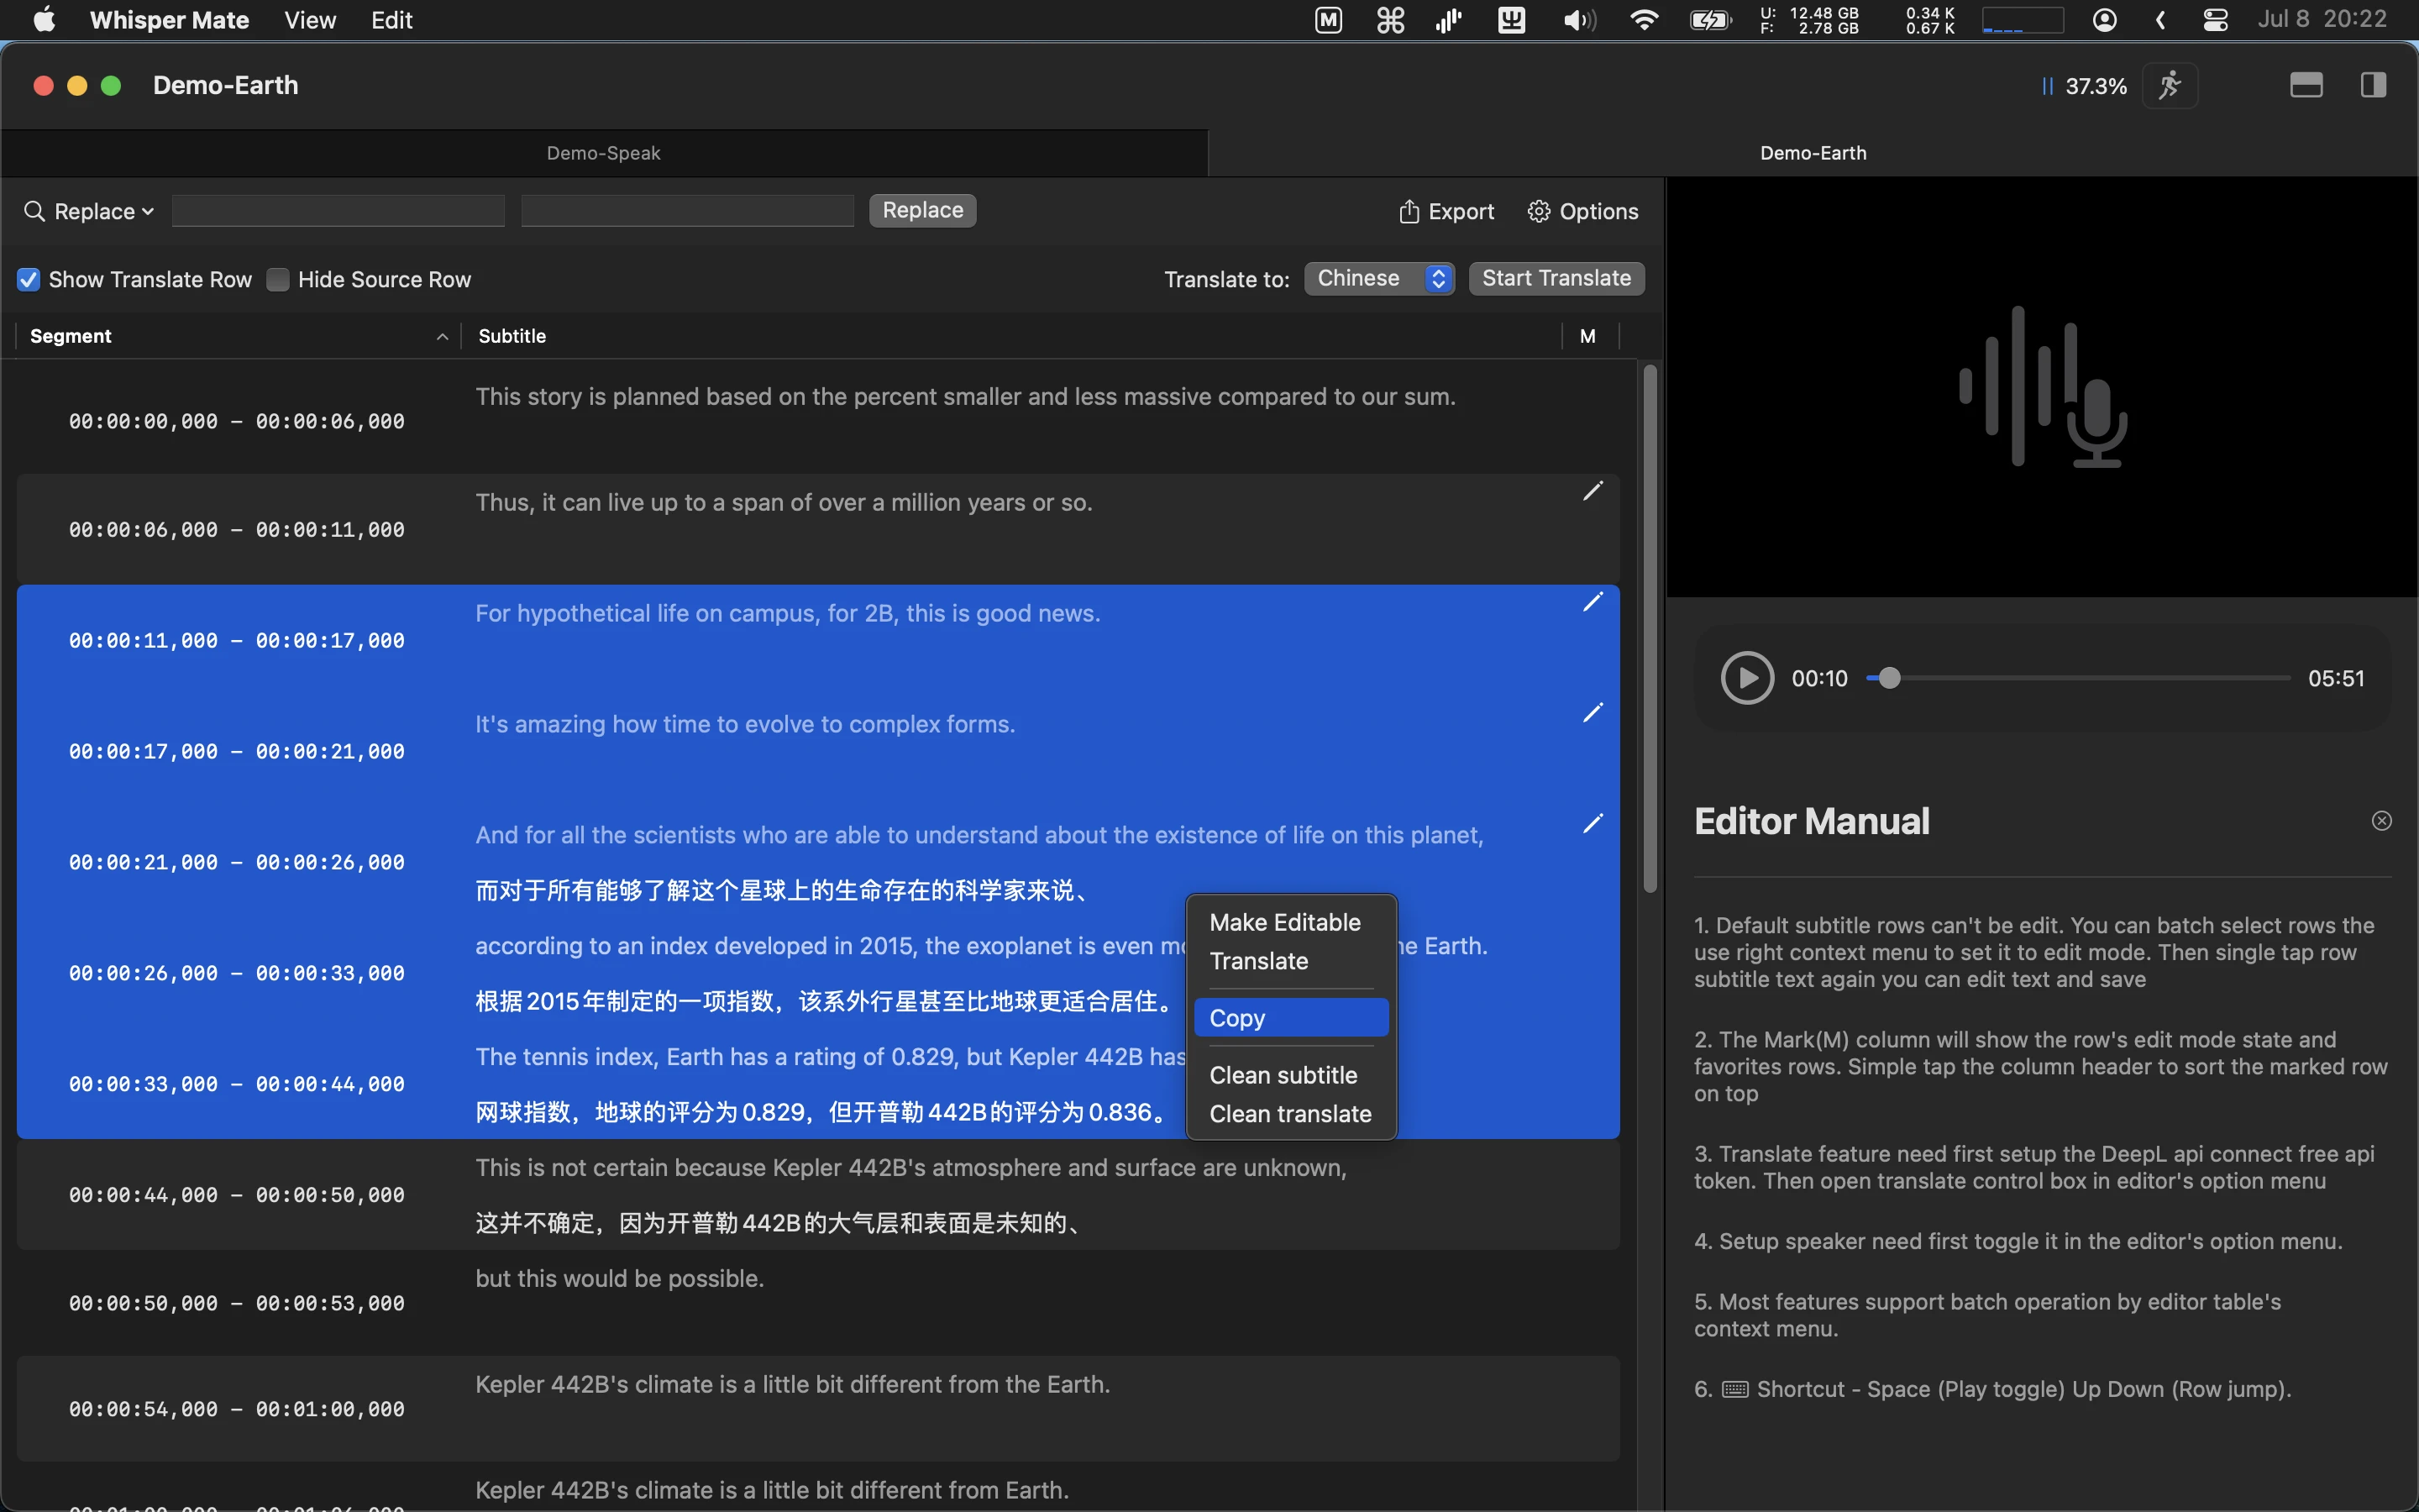The image size is (2419, 1512).
Task: Click Start Translate button
Action: click(1556, 278)
